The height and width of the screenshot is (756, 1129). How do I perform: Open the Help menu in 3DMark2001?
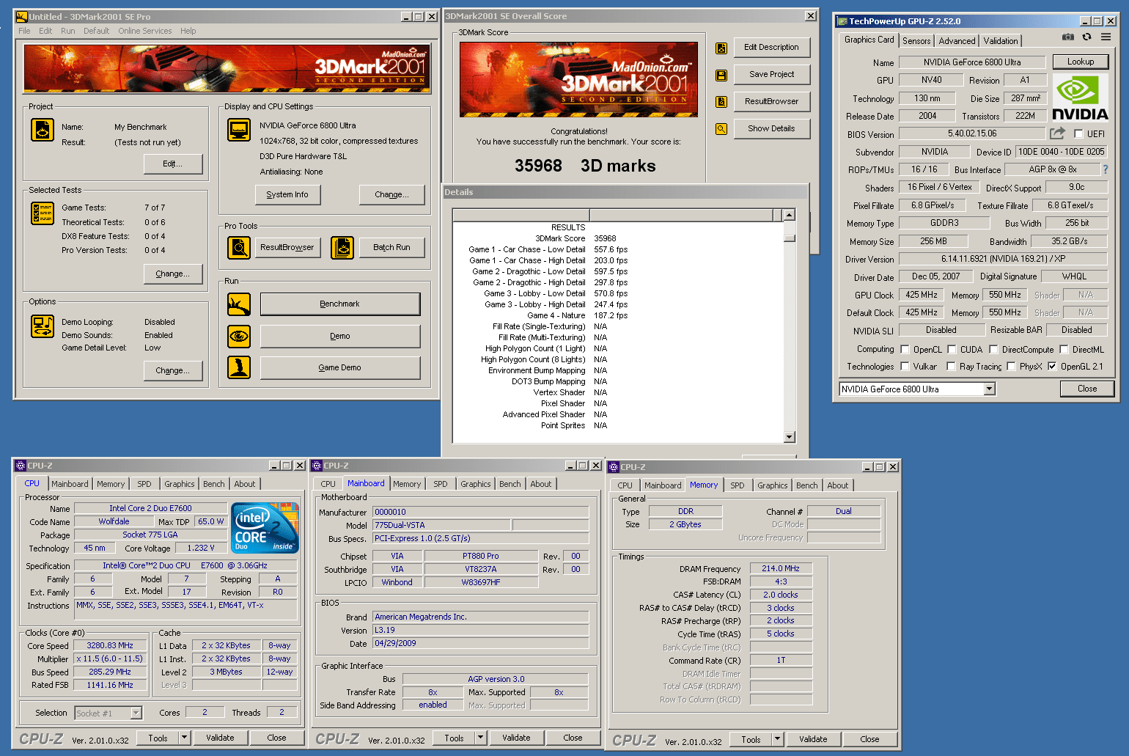tap(188, 31)
